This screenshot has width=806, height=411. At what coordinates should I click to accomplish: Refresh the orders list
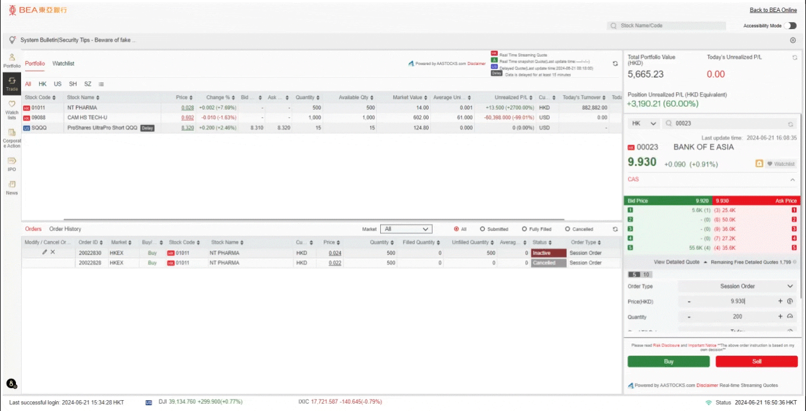tap(615, 229)
